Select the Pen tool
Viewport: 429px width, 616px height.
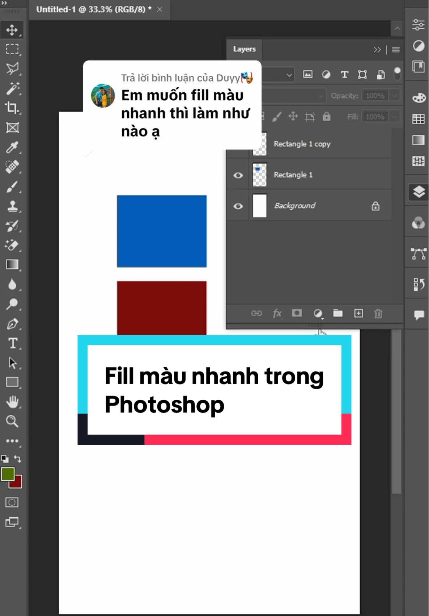pos(12,323)
